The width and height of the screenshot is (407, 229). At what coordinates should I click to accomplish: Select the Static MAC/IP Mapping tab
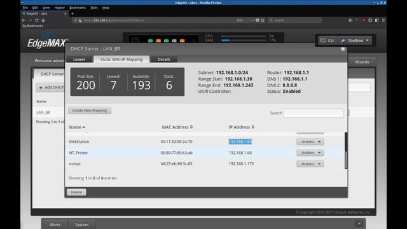(121, 59)
